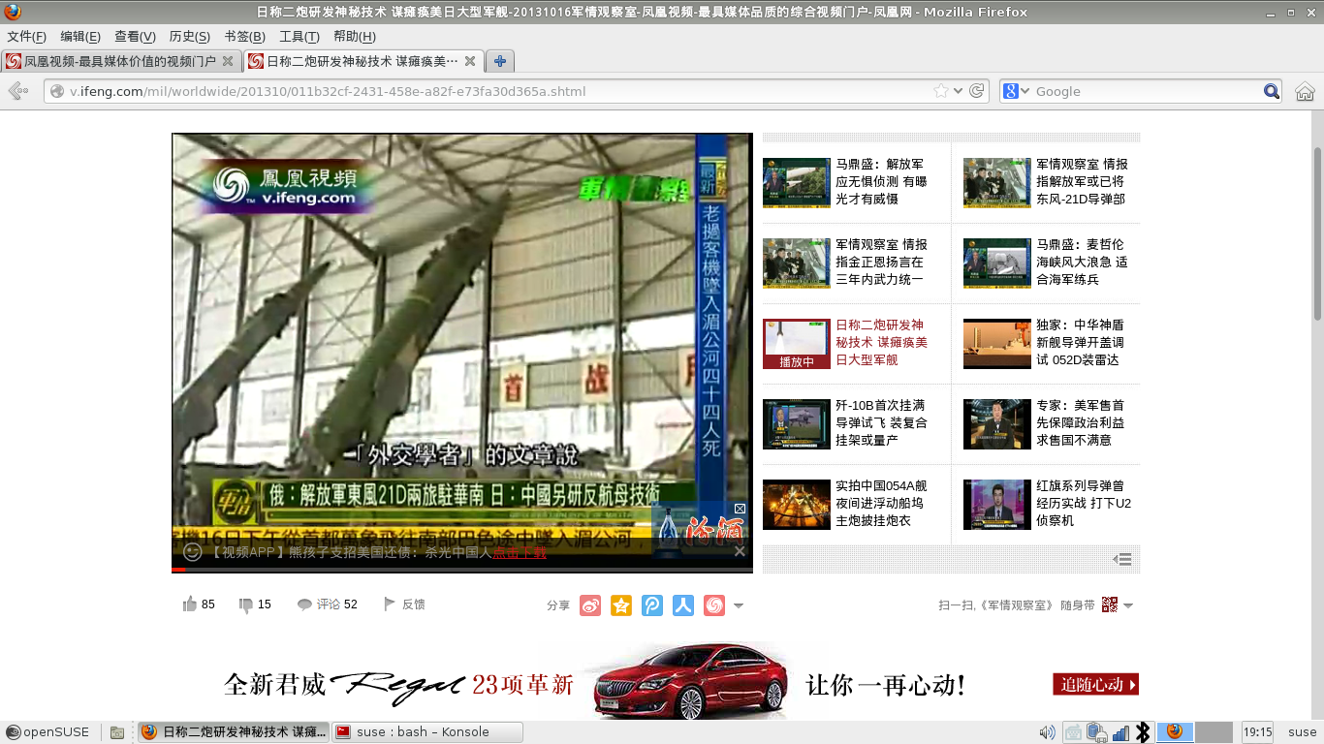1324x744 pixels.
Task: Click the QR code icon beside 随身带
Action: tap(1110, 604)
